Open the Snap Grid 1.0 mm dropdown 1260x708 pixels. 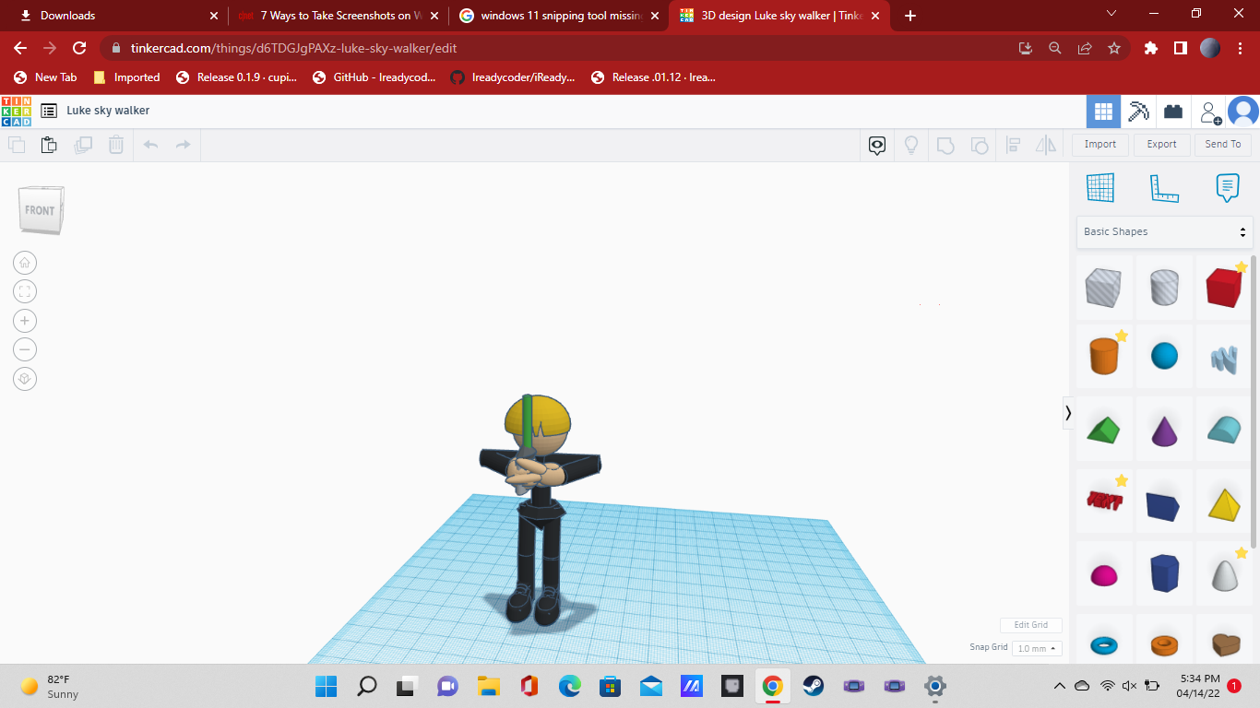(1037, 648)
